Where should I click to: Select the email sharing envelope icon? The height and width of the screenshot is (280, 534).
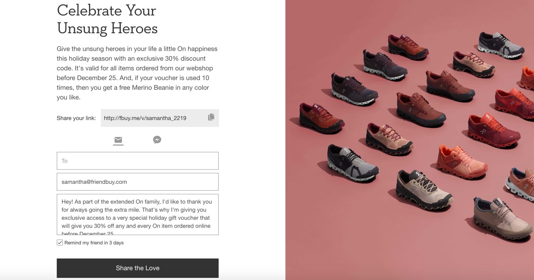coord(118,140)
